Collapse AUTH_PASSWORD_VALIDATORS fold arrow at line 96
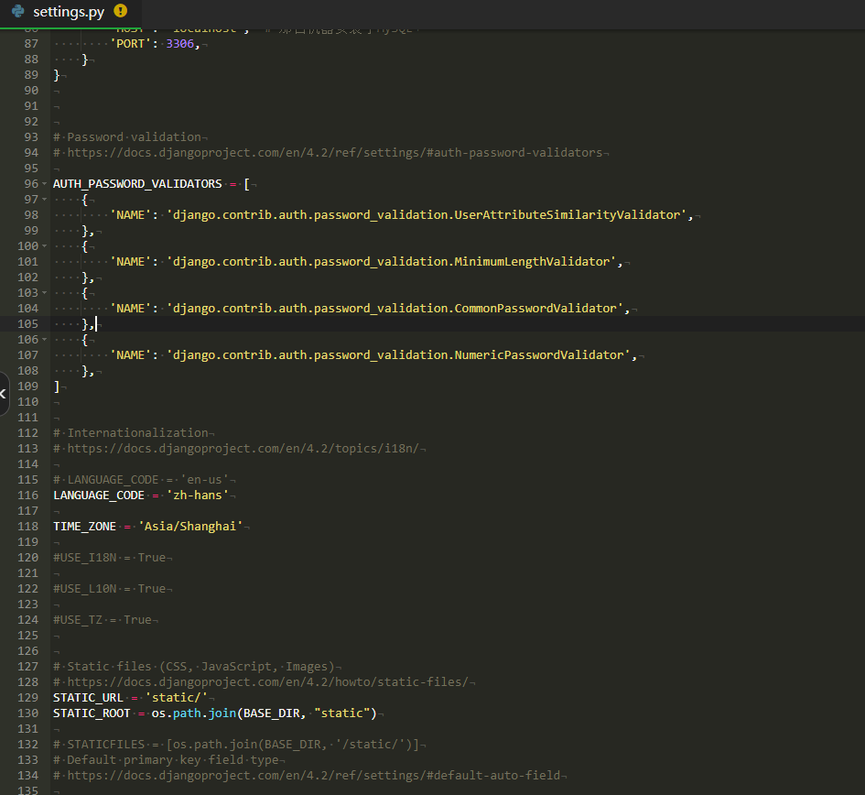Screen dimensions: 865x795 (x=45, y=184)
